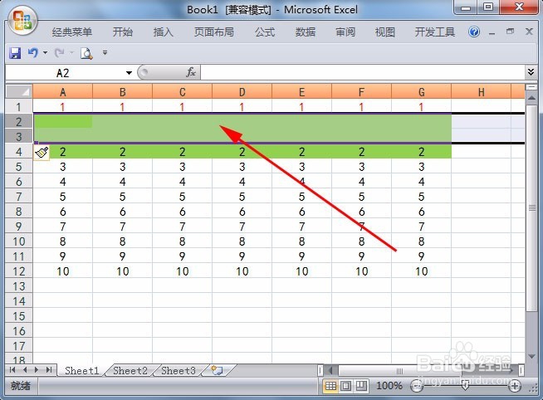Click cell G4 containing 2

(x=422, y=152)
